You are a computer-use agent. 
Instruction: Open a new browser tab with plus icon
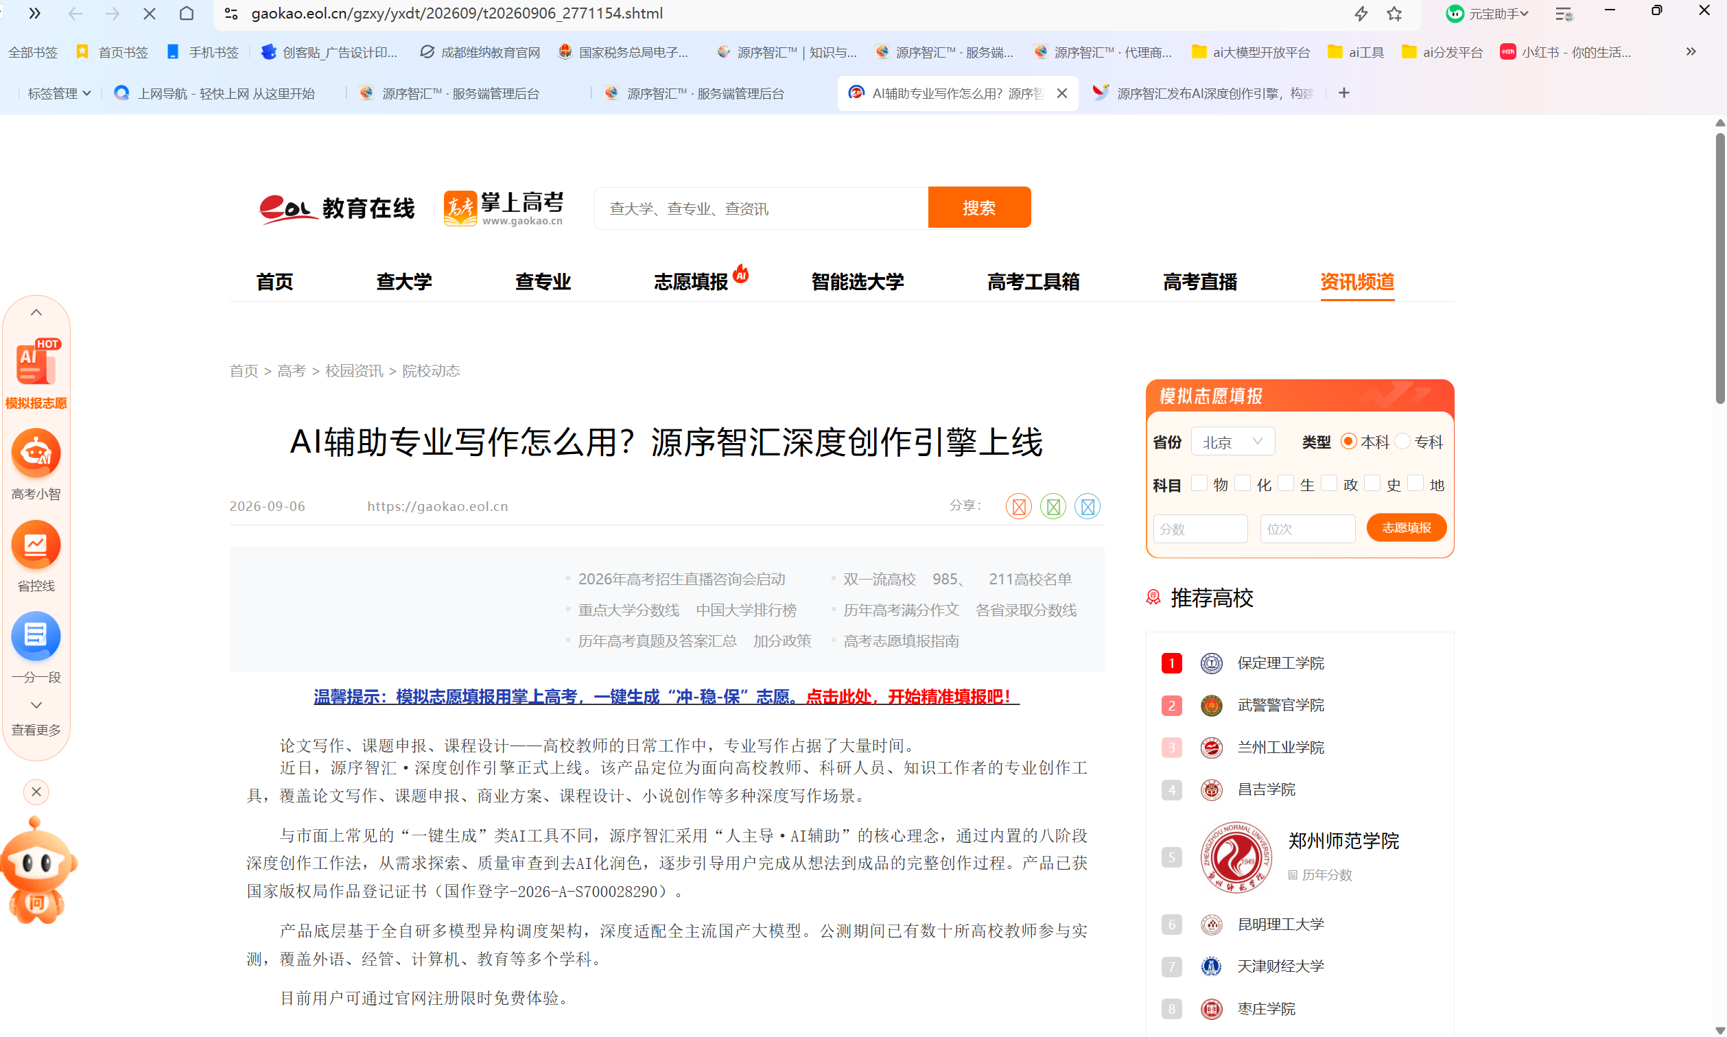[x=1343, y=93]
